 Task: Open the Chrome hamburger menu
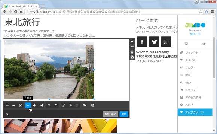click(x=213, y=12)
